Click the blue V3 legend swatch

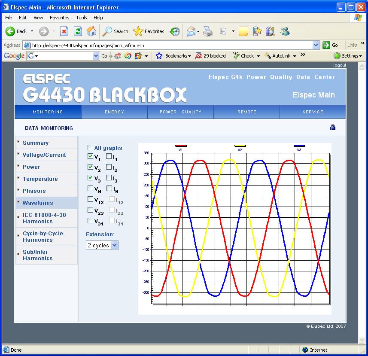click(299, 146)
